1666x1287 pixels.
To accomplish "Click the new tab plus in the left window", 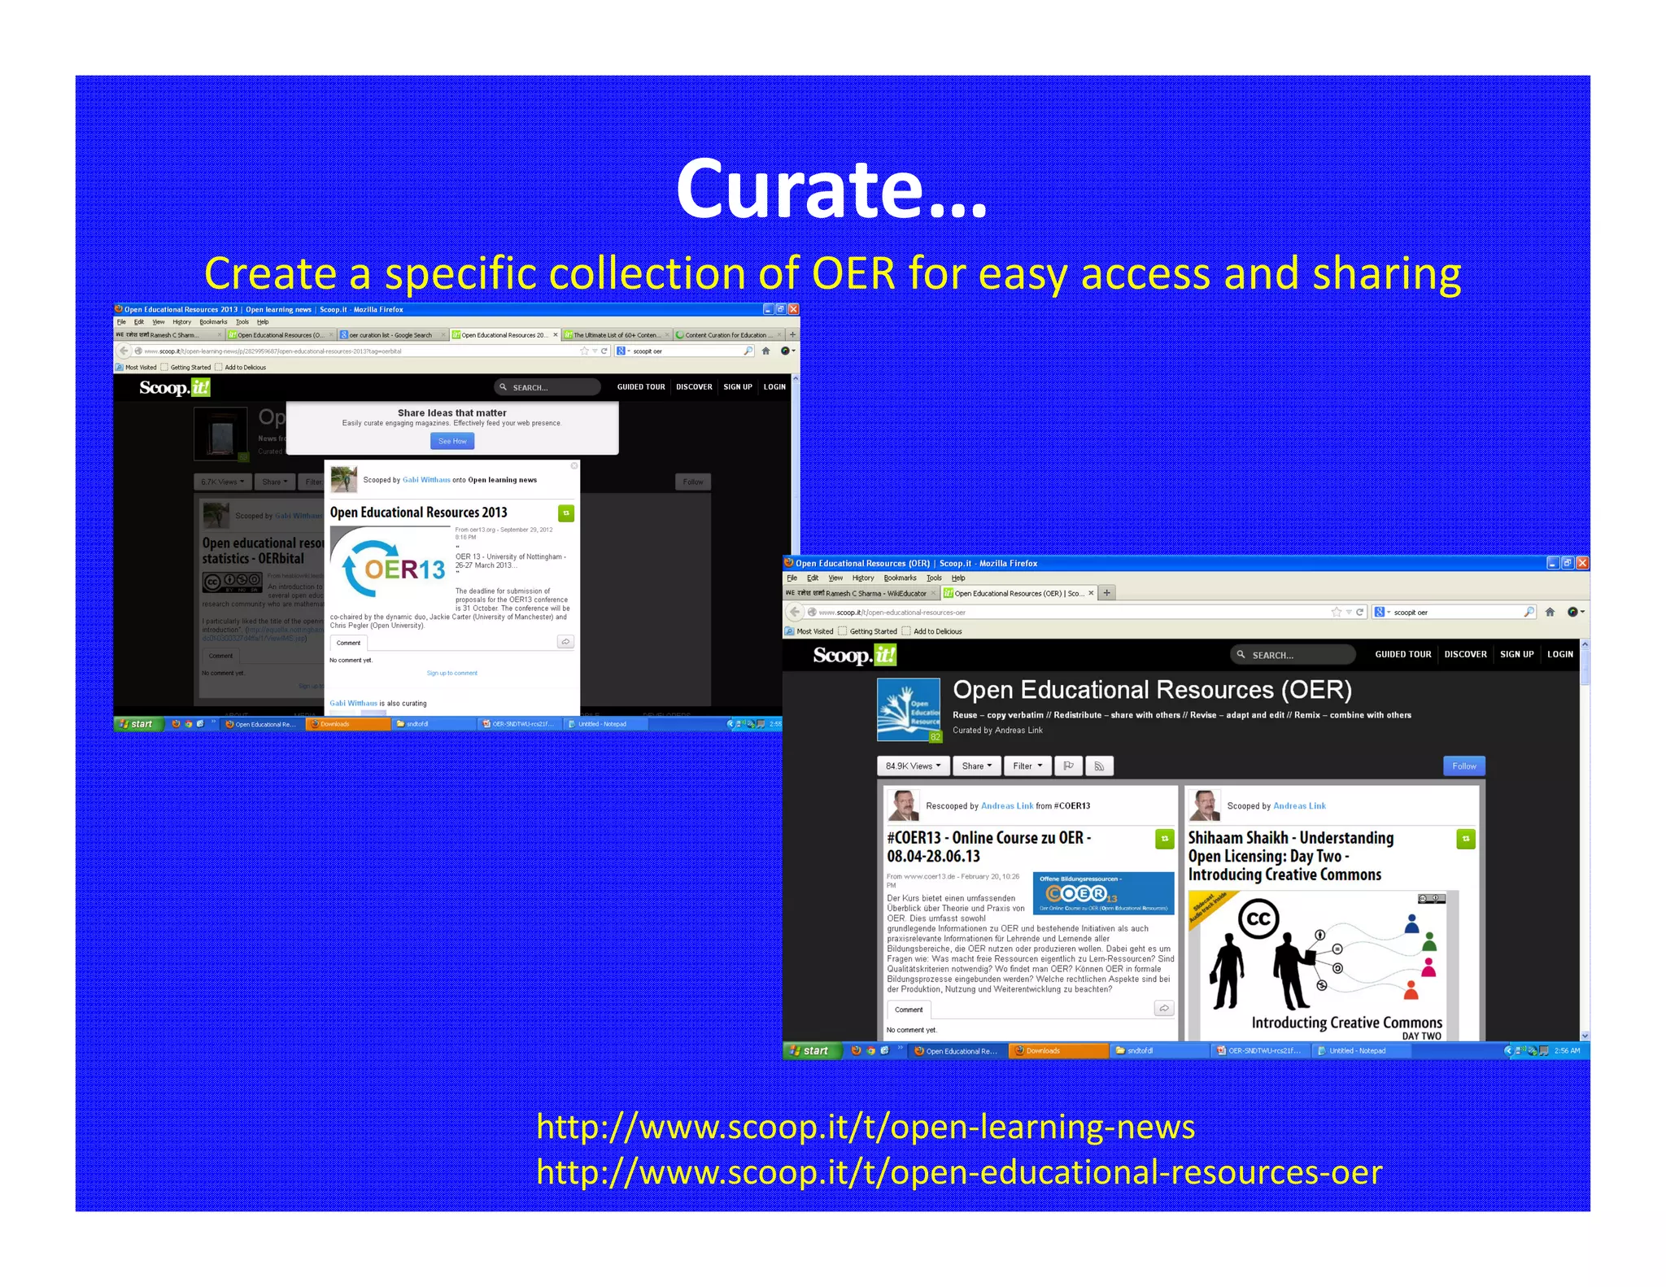I will pos(792,334).
